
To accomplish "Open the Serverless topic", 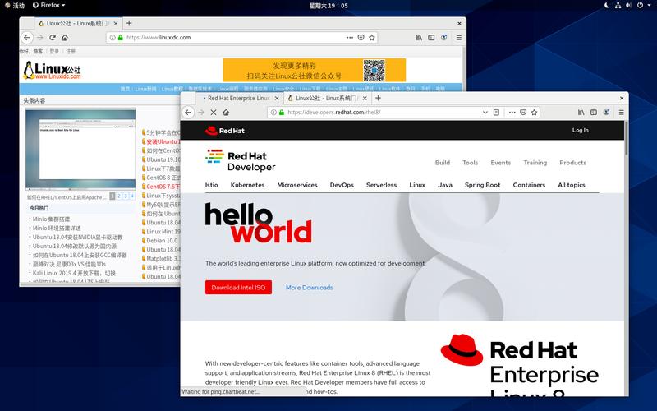I will [x=381, y=184].
